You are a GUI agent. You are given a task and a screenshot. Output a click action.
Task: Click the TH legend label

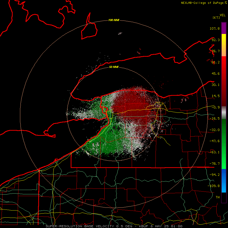tap(218, 197)
